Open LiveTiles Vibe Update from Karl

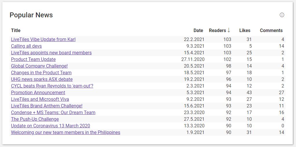[x=43, y=40]
